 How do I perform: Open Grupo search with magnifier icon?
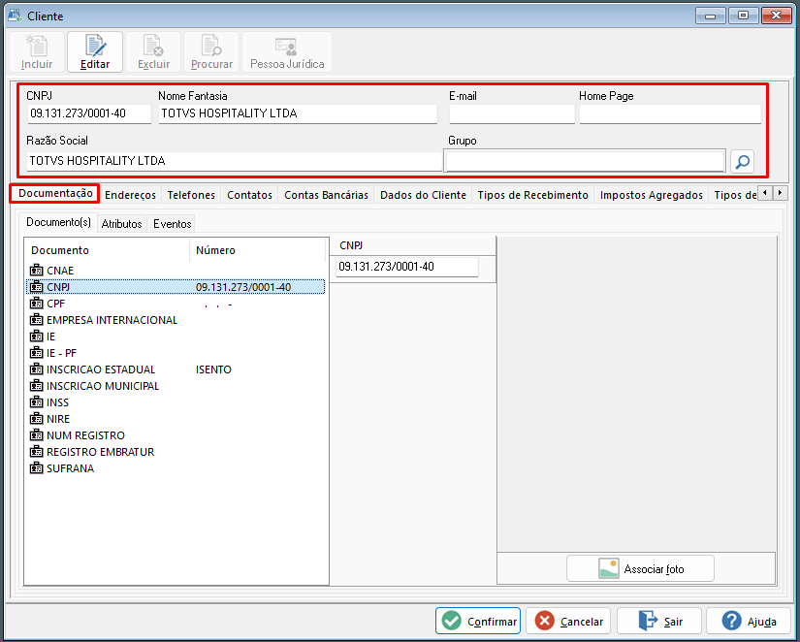click(x=743, y=162)
